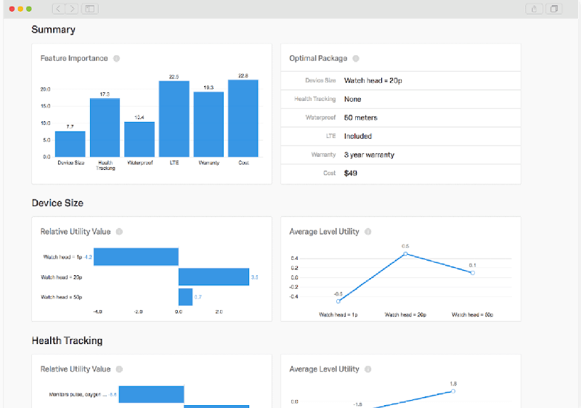Click the Watch head = 50p utility bar
Screen dimensions: 581x408
[186, 297]
